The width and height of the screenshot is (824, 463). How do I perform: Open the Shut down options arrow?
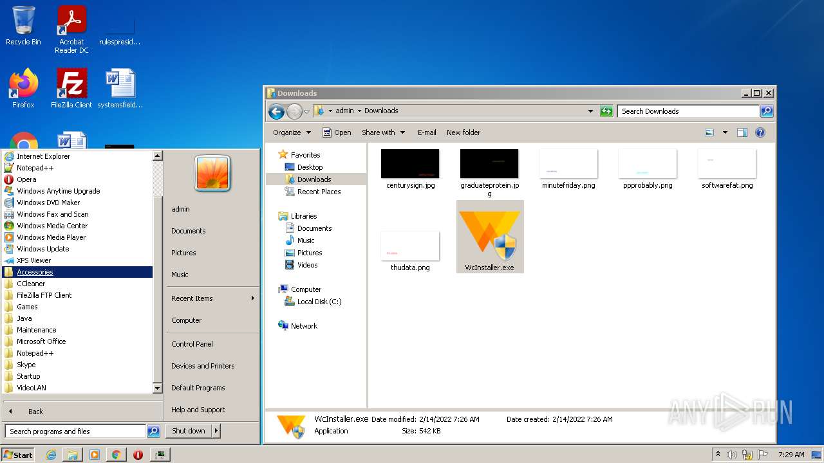216,431
